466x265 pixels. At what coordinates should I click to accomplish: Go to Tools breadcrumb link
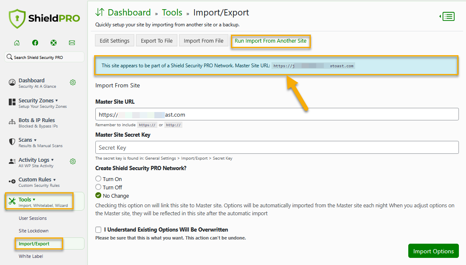[x=172, y=13]
